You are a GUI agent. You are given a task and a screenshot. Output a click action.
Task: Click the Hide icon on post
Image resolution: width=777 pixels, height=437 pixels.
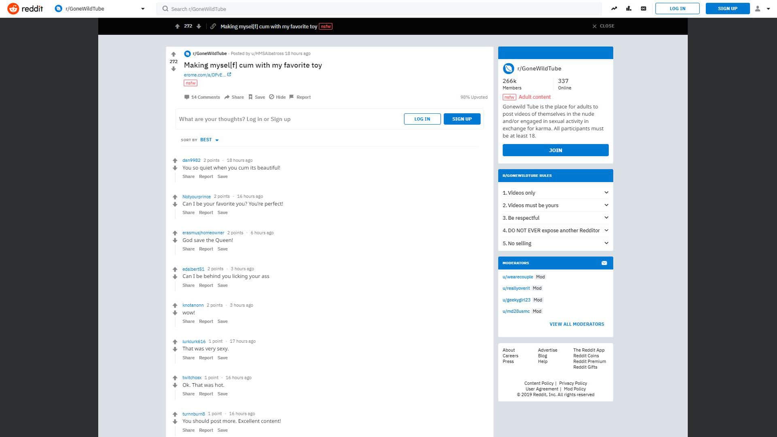272,97
